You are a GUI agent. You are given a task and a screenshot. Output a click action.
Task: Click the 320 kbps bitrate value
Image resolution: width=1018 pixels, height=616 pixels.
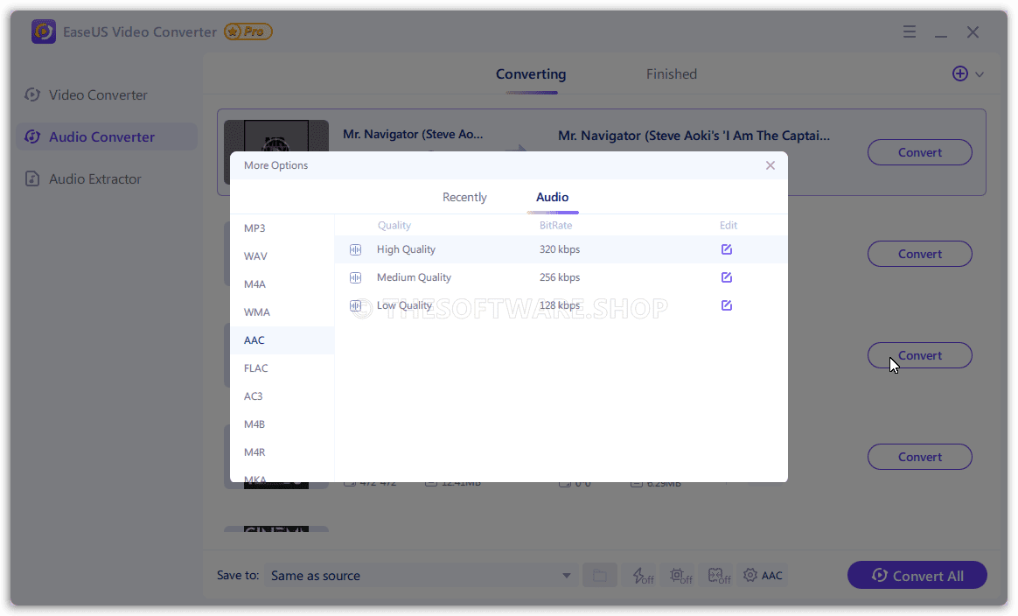tap(560, 249)
